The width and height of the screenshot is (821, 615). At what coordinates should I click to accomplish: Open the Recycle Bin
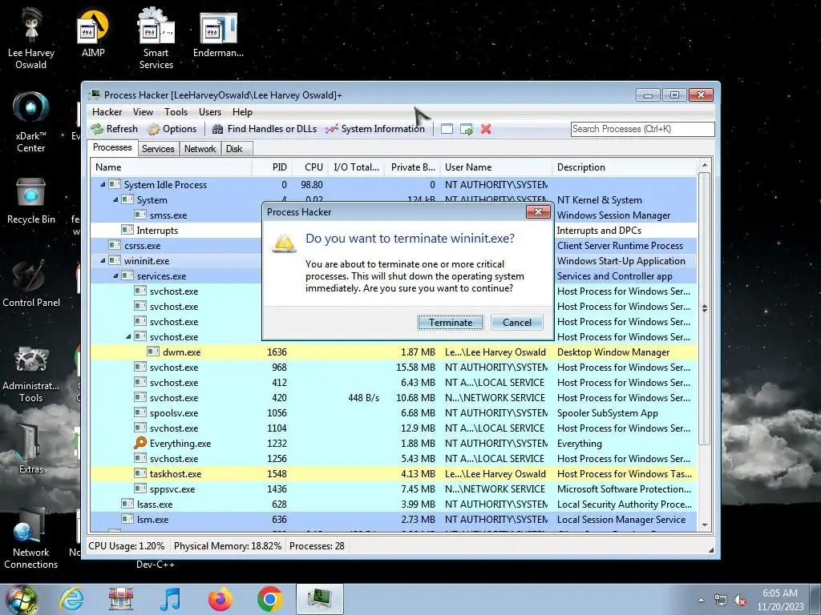coord(31,201)
